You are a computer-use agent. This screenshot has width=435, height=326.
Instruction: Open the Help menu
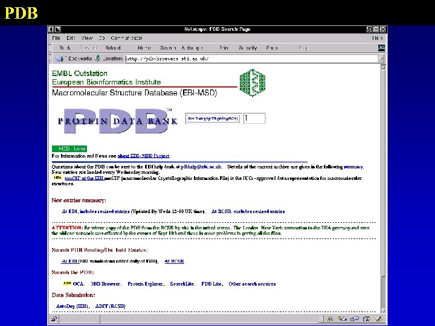click(x=378, y=38)
